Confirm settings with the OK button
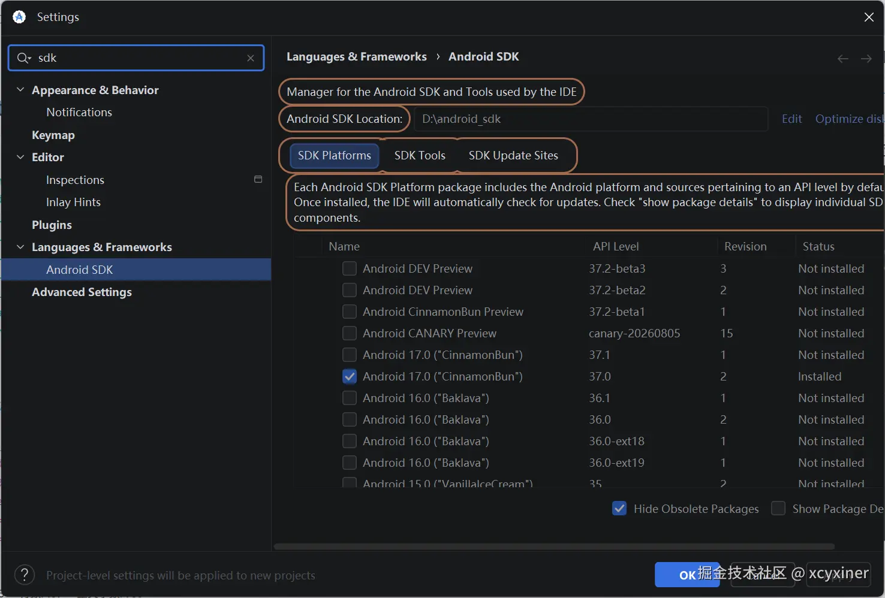 687,575
